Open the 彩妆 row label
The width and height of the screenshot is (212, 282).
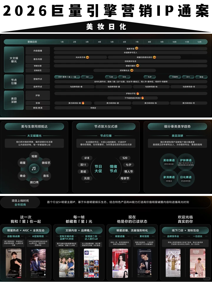(x=38, y=103)
